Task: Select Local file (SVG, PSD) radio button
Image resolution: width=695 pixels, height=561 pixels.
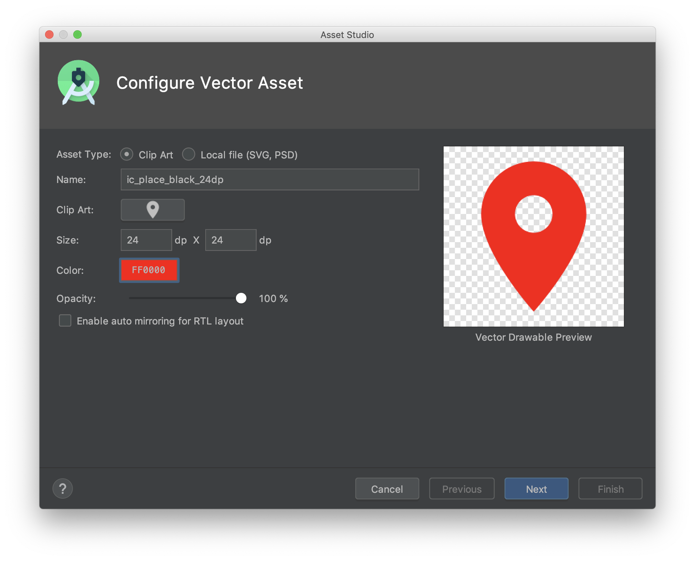Action: coord(189,155)
